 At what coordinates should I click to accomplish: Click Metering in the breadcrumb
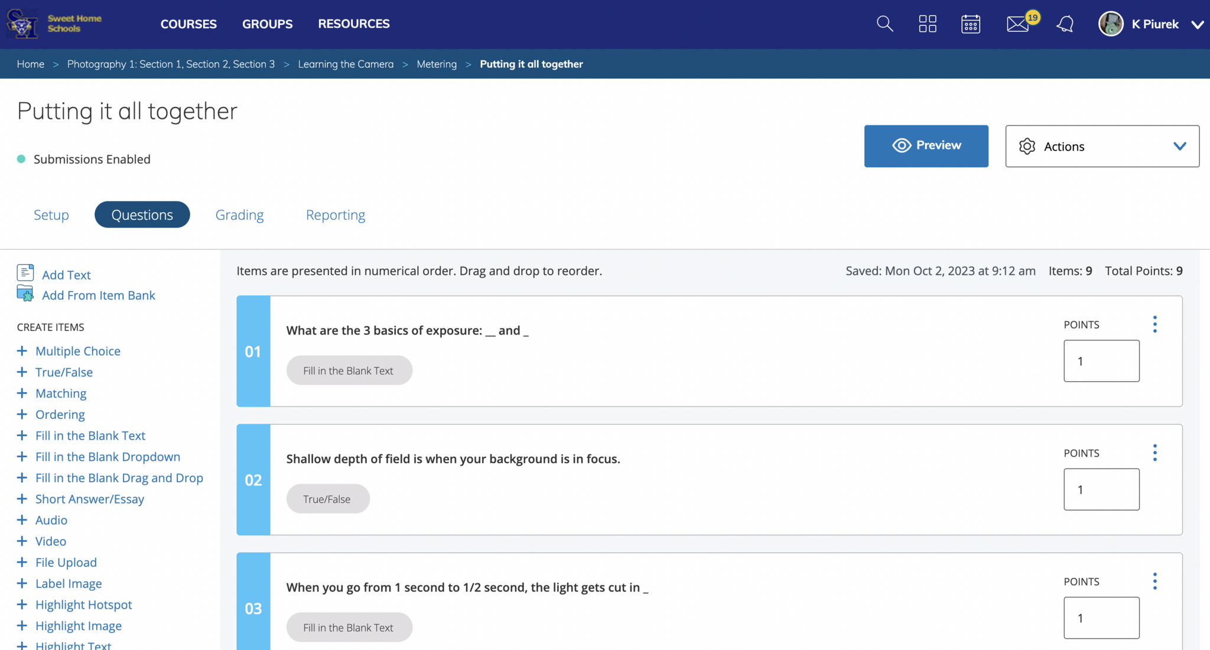[436, 64]
